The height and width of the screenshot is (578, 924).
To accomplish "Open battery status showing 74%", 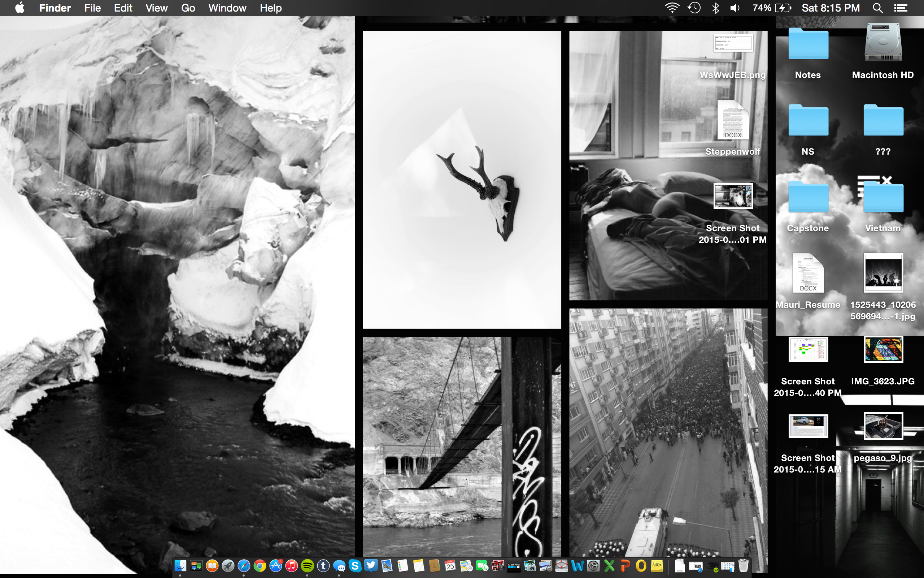I will pyautogui.click(x=772, y=8).
